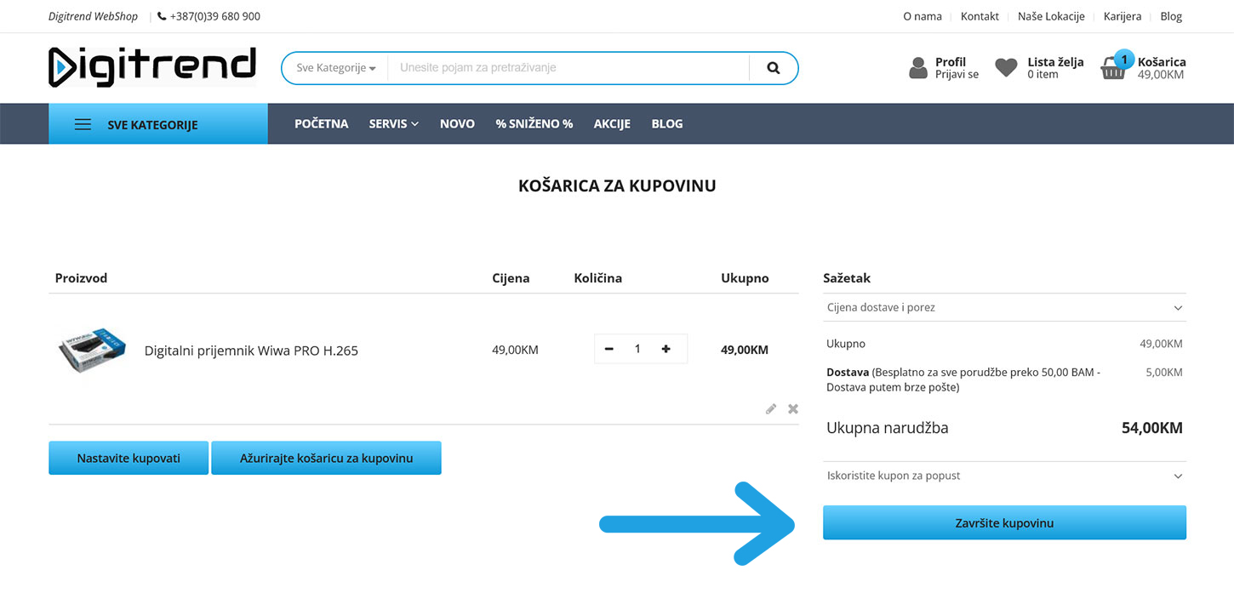Go to the AKCIJE menu item
Viewport: 1234px width, 593px height.
pyautogui.click(x=612, y=124)
